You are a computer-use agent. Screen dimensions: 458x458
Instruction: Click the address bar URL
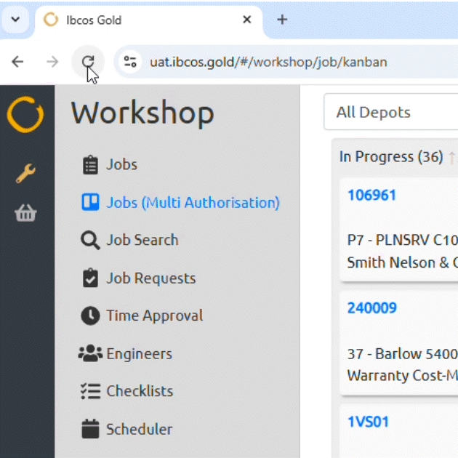pyautogui.click(x=268, y=63)
